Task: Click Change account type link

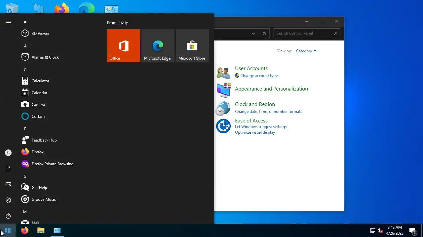Action: tap(259, 76)
